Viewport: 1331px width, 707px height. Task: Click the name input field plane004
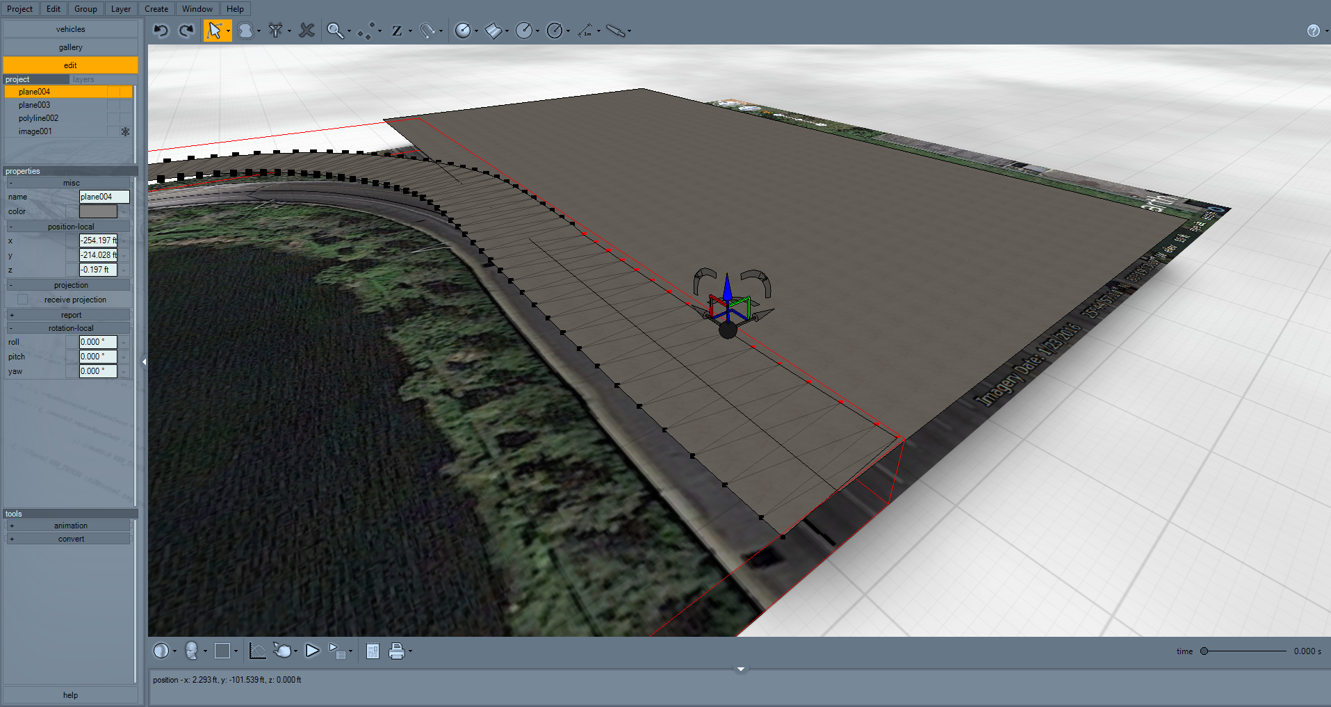[104, 197]
